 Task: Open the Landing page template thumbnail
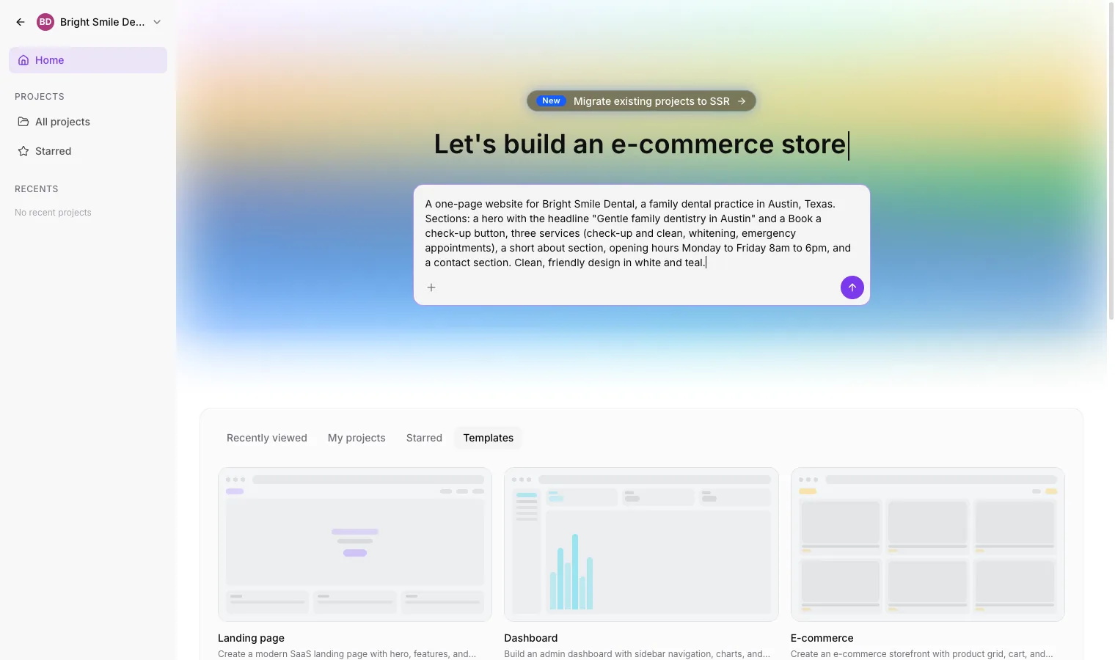355,545
